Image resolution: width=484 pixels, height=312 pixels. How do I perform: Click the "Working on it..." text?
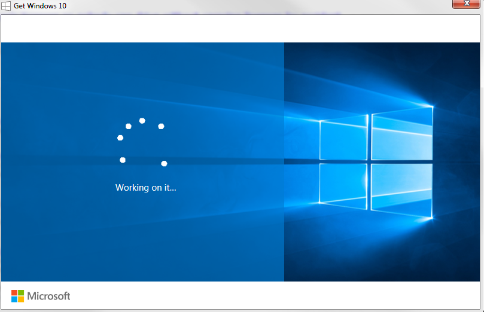click(x=146, y=188)
